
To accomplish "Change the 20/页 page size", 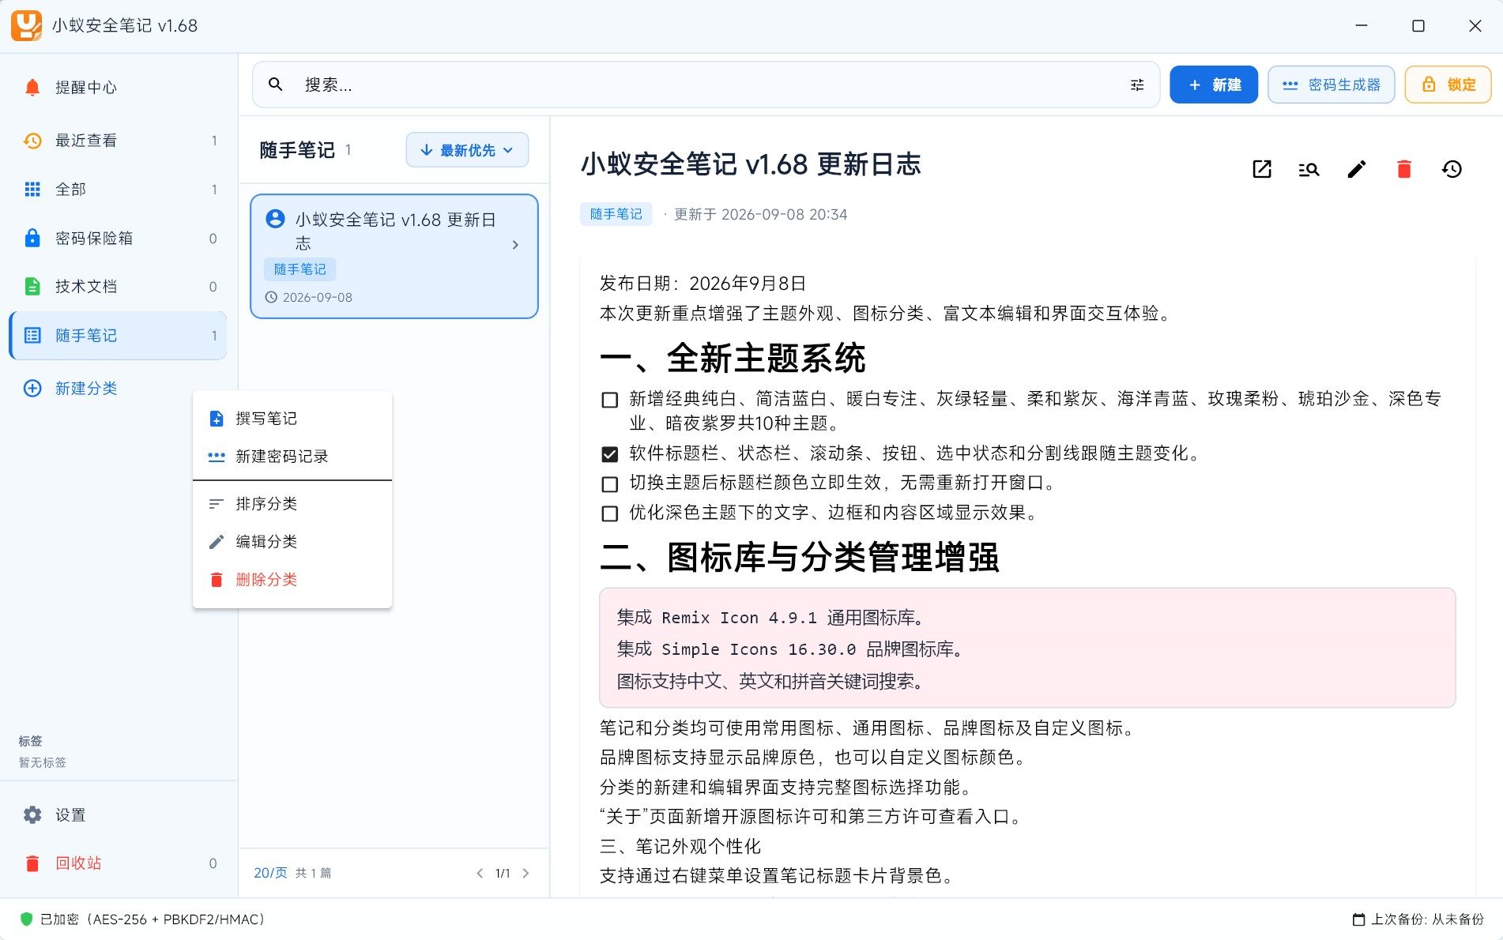I will point(270,873).
